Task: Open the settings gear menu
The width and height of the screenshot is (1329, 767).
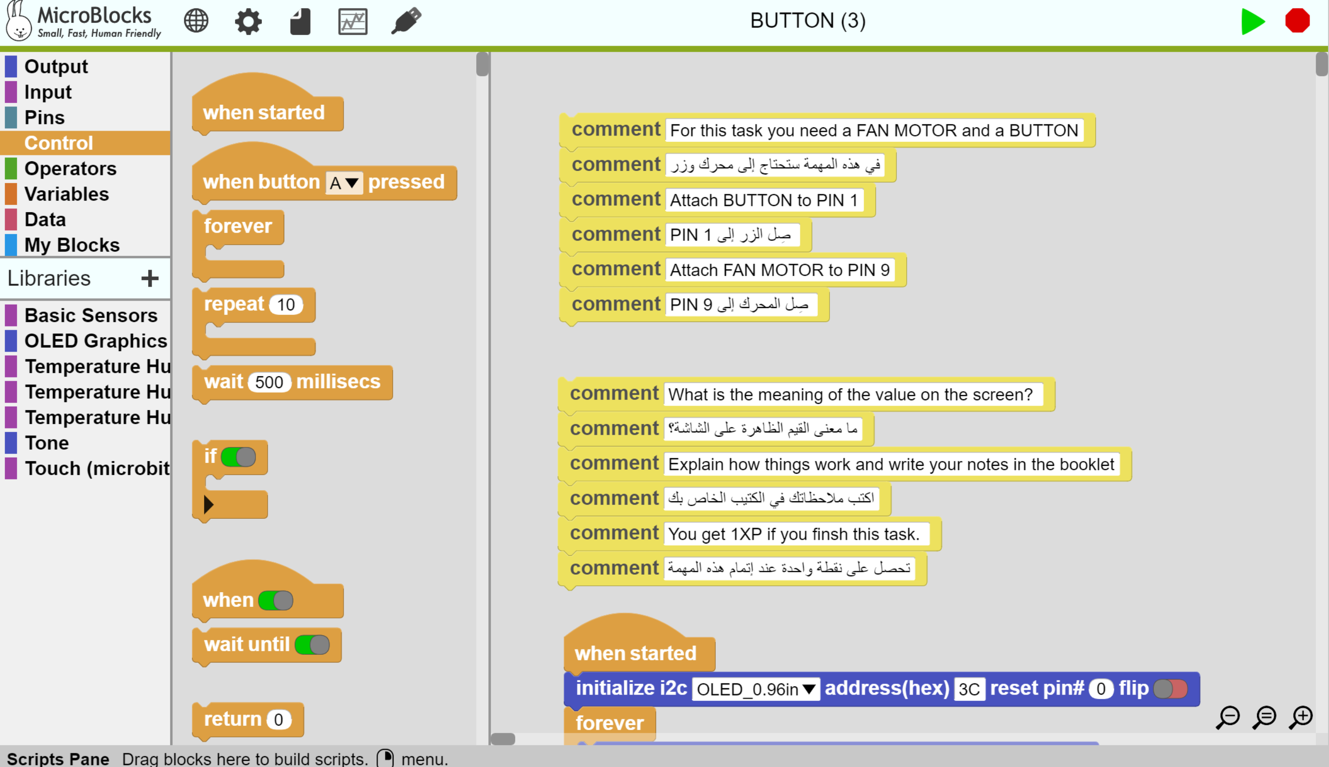Action: 248,21
